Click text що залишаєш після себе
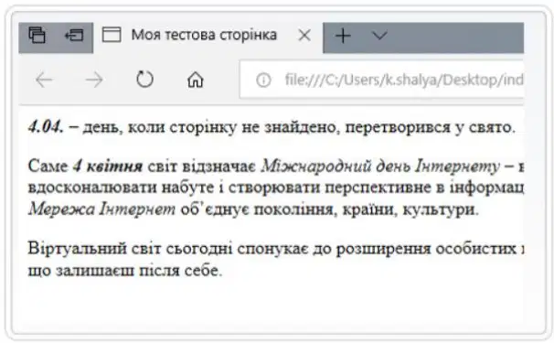 click(x=125, y=271)
